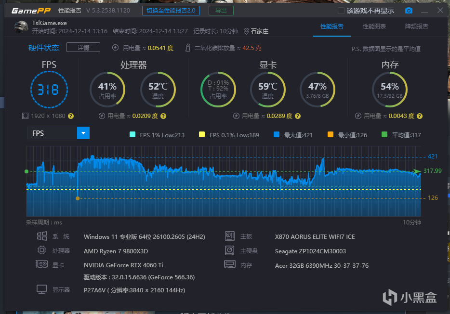Viewport: 450px width, 314px height.
Task: Click the power icon beside 用电量 ≈ 0.0541
Action: point(115,48)
